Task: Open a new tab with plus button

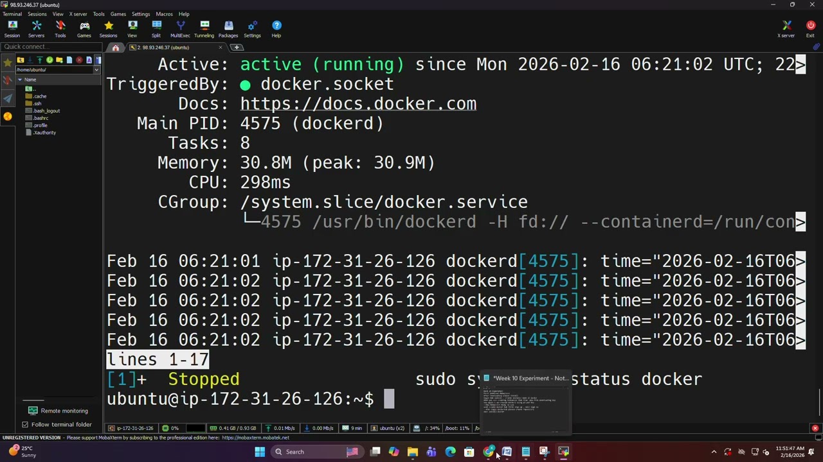Action: (x=237, y=47)
